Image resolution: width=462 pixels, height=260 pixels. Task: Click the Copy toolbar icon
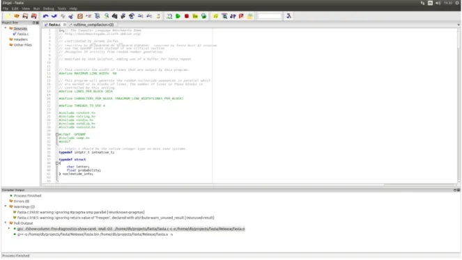tap(63, 16)
